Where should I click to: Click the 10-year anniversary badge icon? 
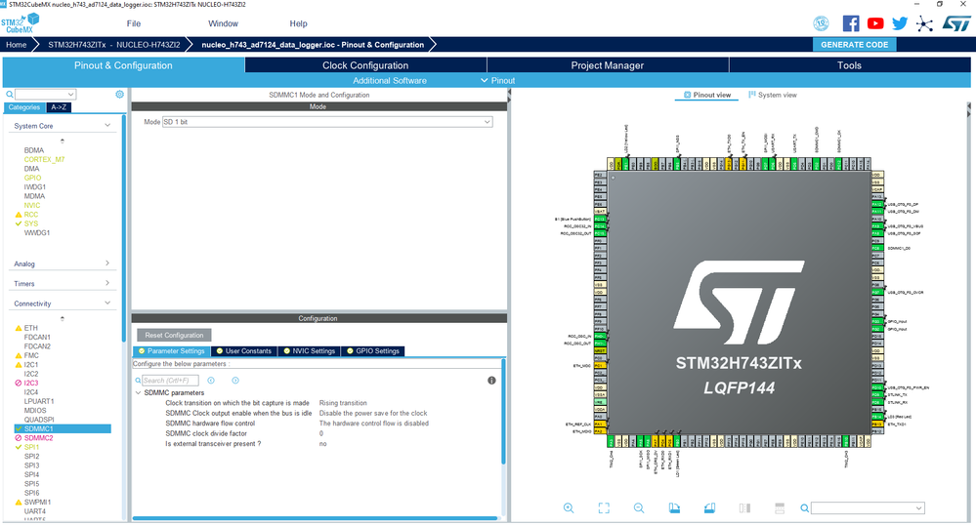tap(821, 23)
